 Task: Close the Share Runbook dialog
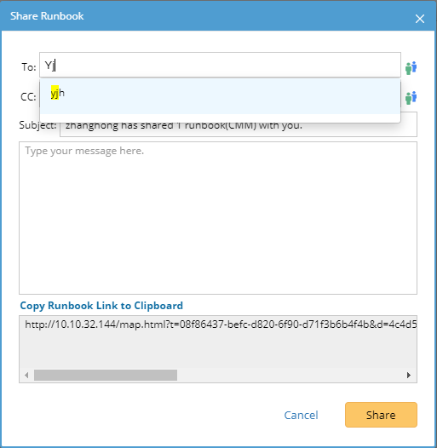(420, 19)
